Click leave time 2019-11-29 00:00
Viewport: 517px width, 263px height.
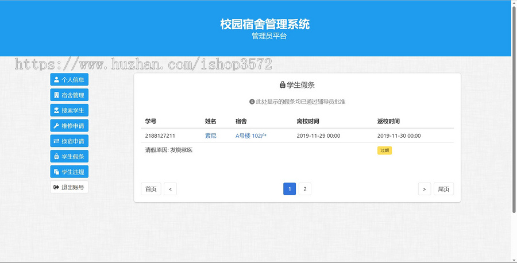click(x=318, y=136)
